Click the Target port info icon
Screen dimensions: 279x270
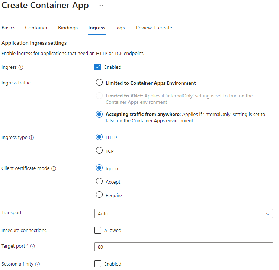tap(32, 246)
